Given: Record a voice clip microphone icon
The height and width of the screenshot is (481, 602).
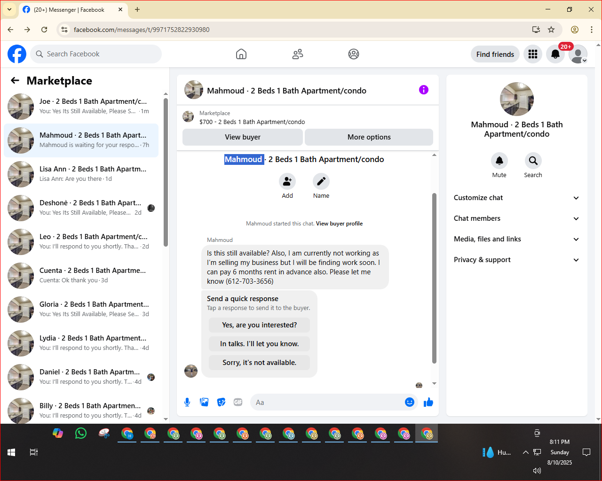Looking at the screenshot, I should [187, 402].
